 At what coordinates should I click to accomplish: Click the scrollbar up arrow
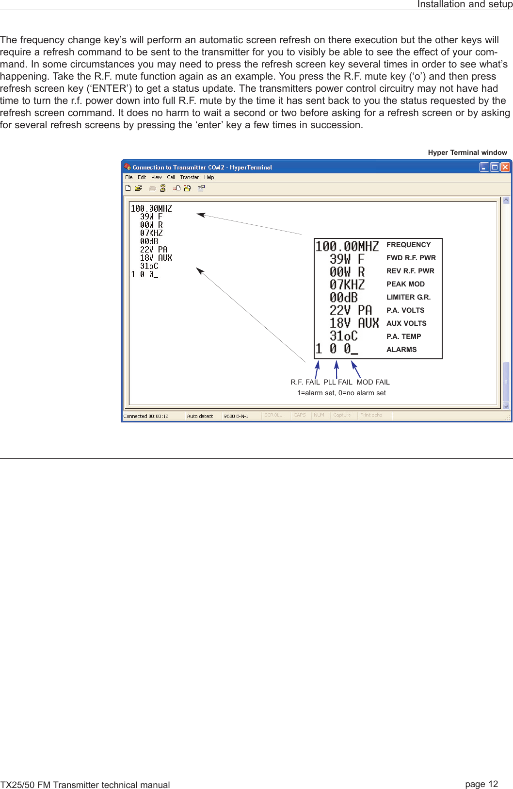[506, 200]
